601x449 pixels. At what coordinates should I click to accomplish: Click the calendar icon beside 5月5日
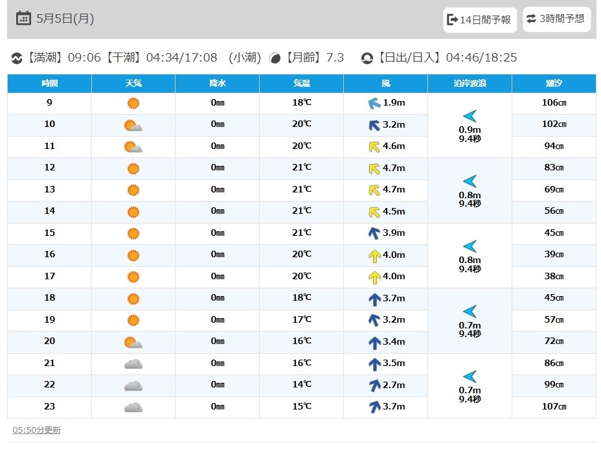(23, 18)
